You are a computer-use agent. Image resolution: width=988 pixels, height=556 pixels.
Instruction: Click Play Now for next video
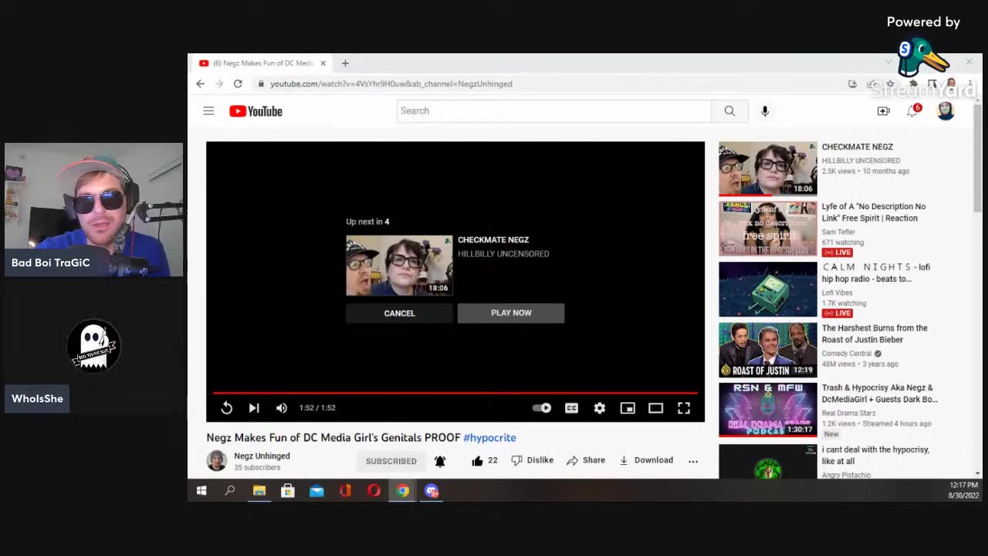point(511,313)
